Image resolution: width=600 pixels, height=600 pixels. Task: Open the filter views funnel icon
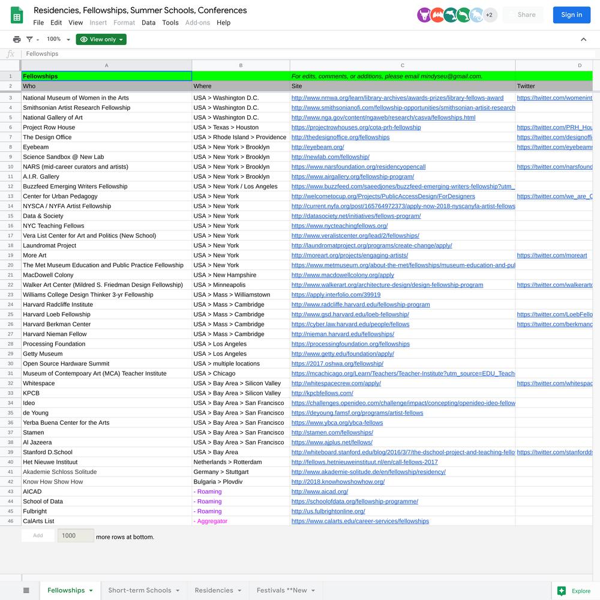tap(29, 40)
